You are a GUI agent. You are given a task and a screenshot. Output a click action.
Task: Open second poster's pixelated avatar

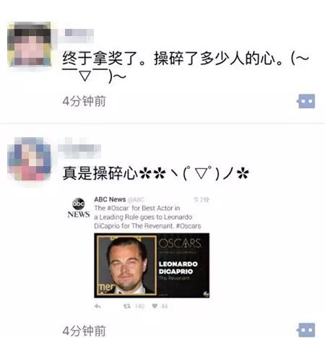coord(29,159)
